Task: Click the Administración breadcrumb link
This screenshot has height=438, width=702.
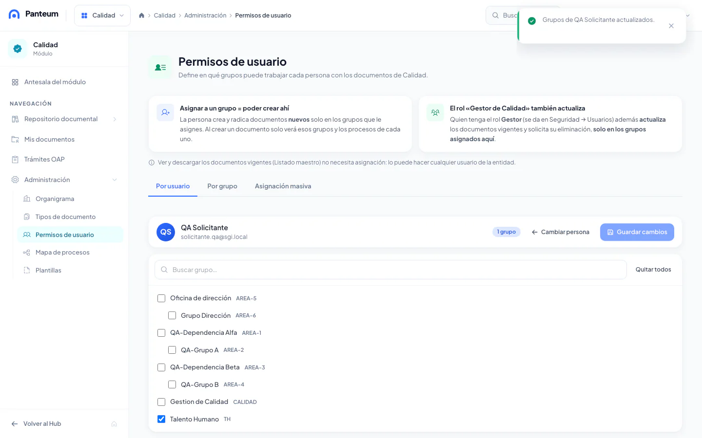Action: pos(205,16)
